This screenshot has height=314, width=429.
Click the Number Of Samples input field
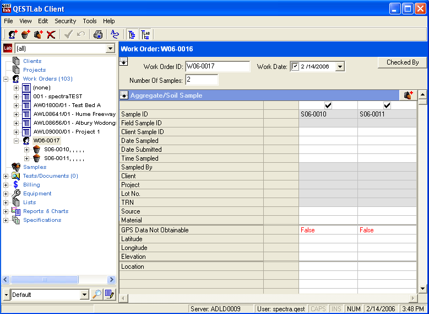[202, 80]
